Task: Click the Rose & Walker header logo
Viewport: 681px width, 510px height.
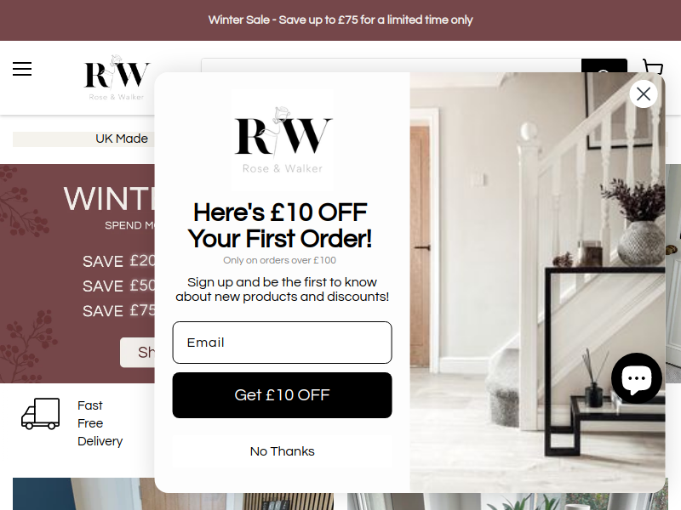Action: click(x=117, y=78)
